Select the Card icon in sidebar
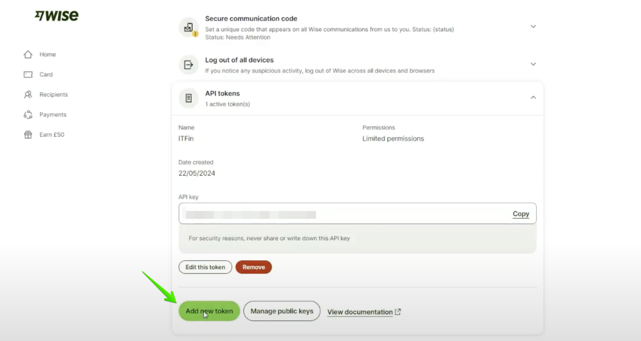Image resolution: width=641 pixels, height=341 pixels. 28,75
